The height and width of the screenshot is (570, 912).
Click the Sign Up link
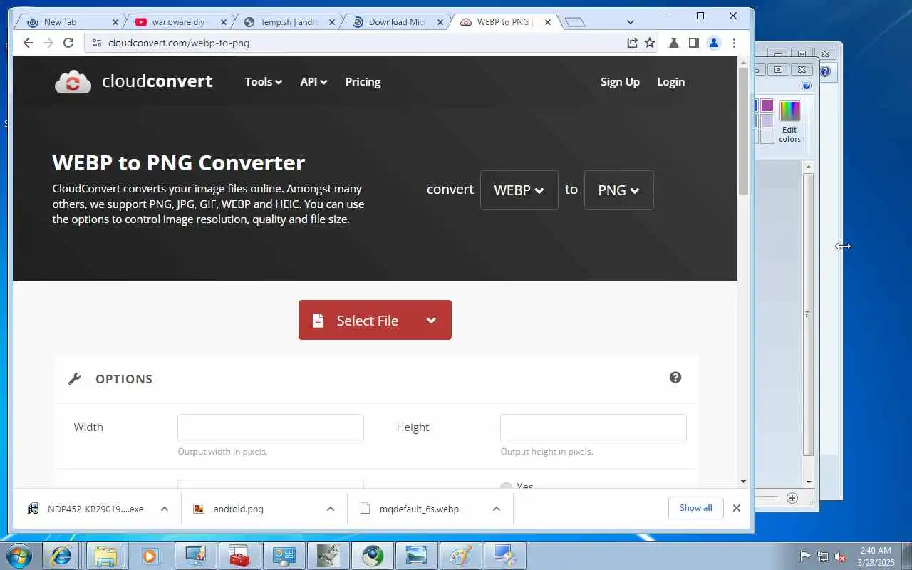click(x=620, y=82)
